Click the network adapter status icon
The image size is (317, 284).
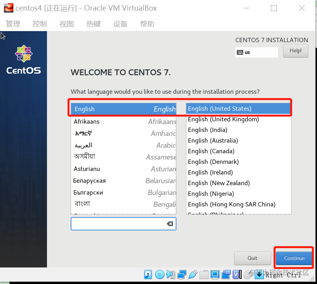point(182,275)
